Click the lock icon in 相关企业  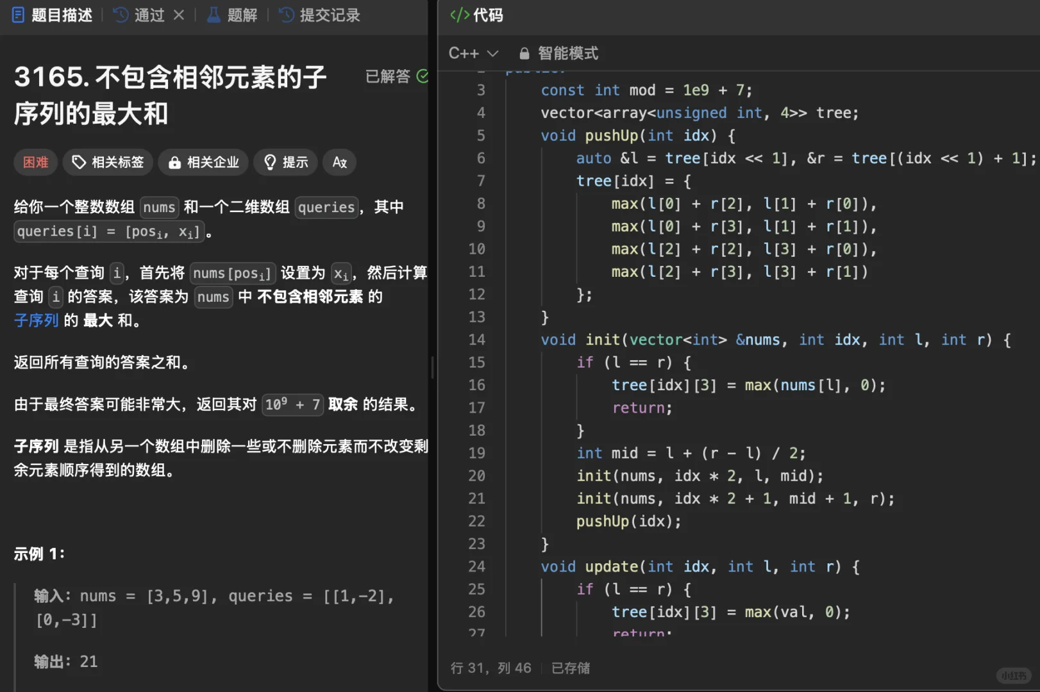coord(174,163)
